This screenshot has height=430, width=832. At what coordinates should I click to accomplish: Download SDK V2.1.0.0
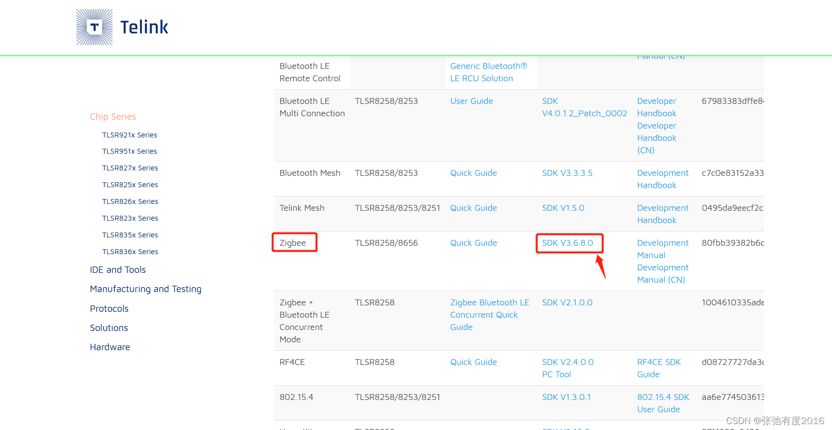tap(567, 302)
